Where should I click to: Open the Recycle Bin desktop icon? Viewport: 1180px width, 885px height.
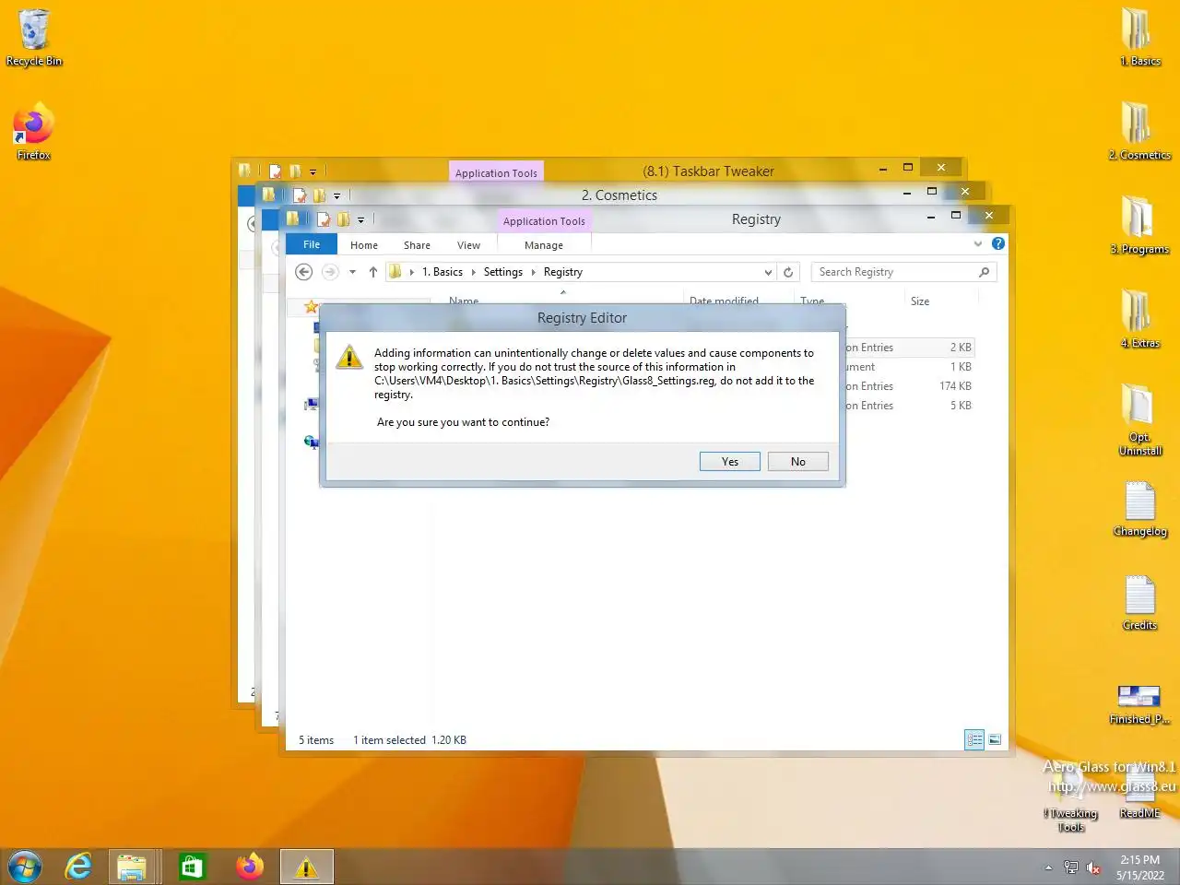[x=34, y=38]
